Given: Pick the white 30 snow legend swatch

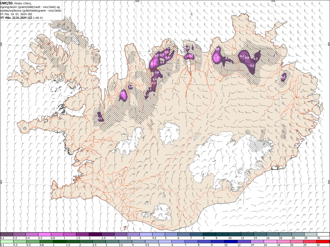Looking at the screenshot, I should (323, 234).
